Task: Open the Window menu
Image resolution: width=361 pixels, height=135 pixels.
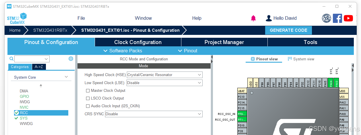Action: click(x=143, y=18)
